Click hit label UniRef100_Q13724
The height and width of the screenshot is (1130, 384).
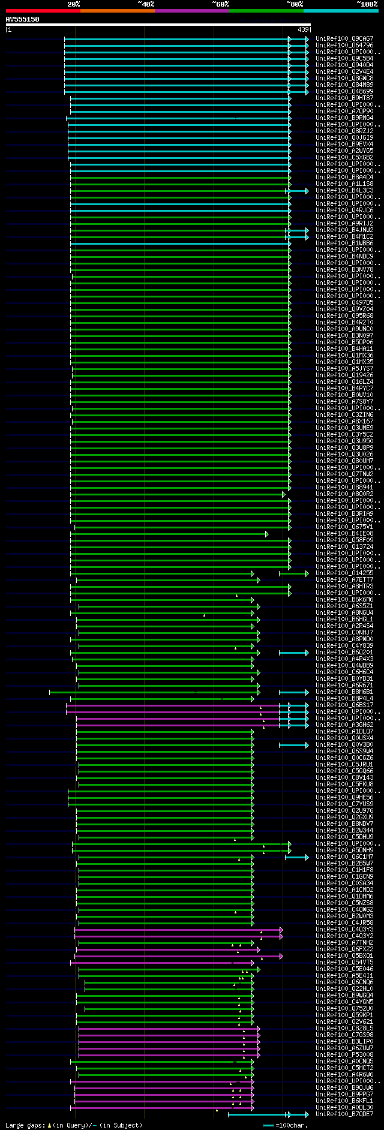(x=344, y=547)
